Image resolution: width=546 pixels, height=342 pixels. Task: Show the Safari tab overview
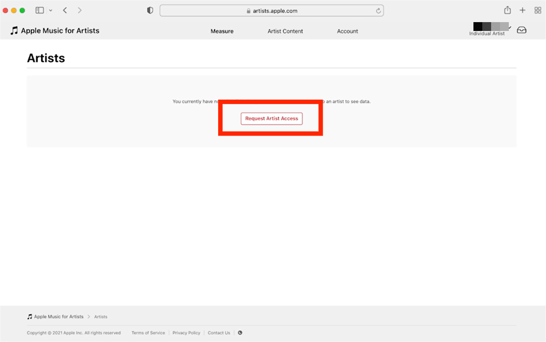(x=538, y=10)
